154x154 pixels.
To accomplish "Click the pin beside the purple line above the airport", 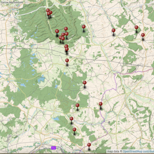I will [100, 104].
